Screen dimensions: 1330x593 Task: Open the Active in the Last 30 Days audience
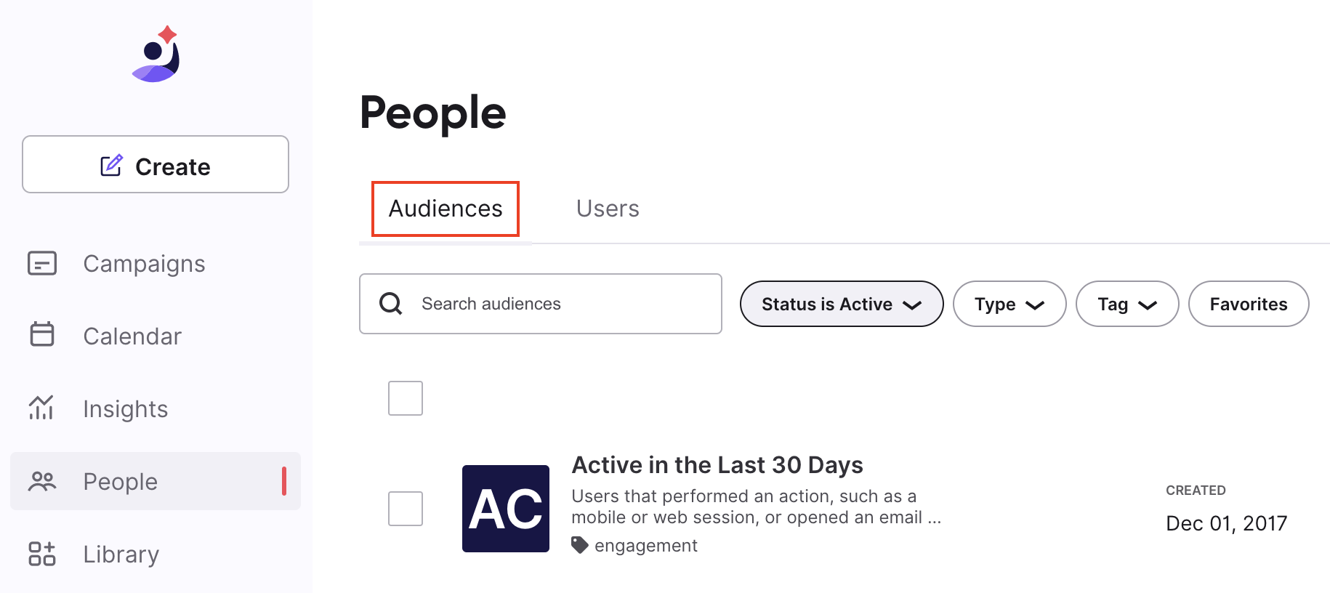coord(717,465)
